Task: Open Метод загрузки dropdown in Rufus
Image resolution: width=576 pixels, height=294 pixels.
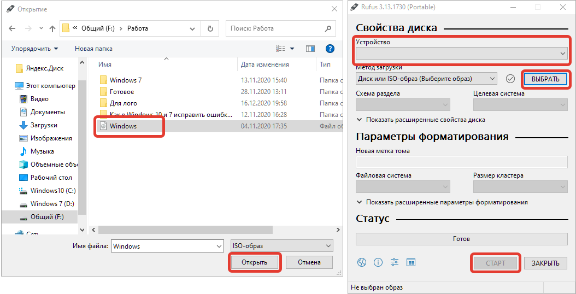Action: 426,78
